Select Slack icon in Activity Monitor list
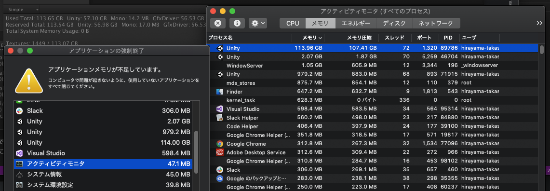Viewport: 550px width, 191px height. coord(220,170)
